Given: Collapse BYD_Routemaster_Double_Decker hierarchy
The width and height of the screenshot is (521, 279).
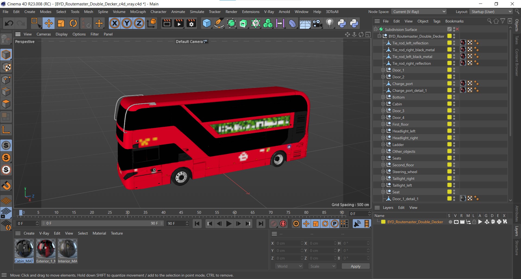Looking at the screenshot, I should [x=379, y=36].
